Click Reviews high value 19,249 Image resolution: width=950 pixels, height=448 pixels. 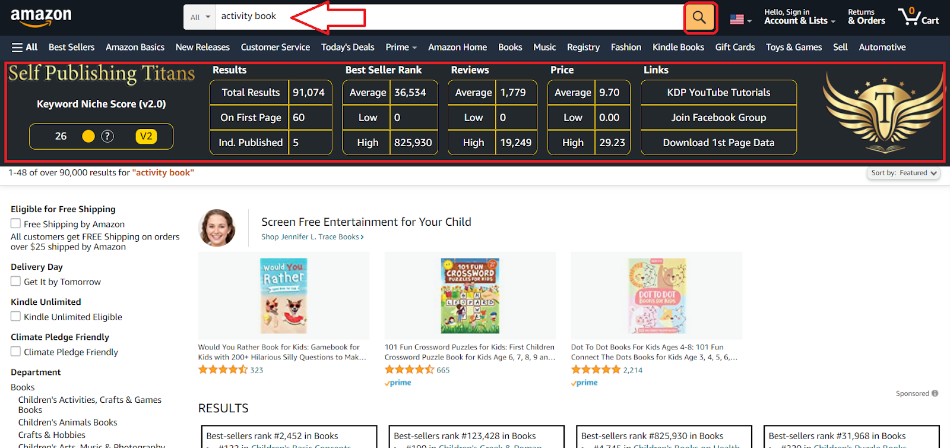click(516, 143)
